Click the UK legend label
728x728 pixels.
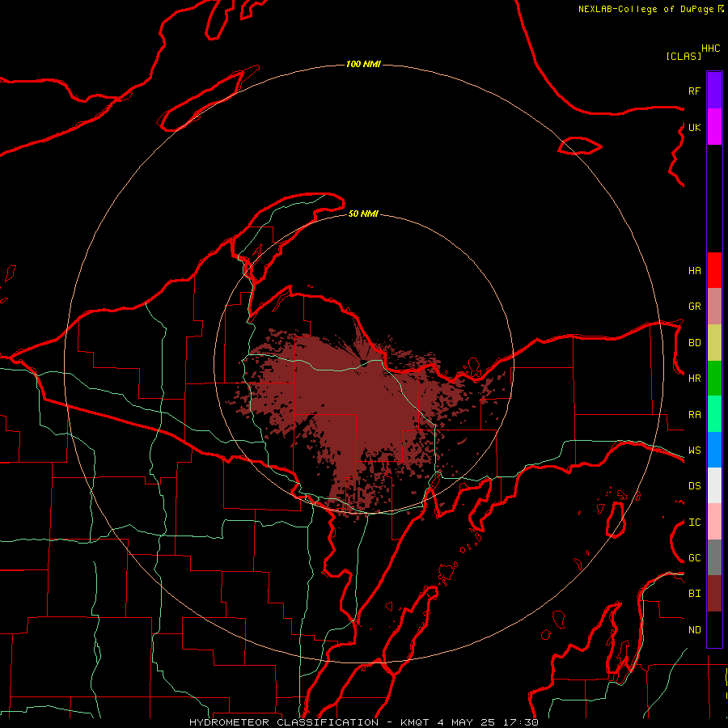pyautogui.click(x=694, y=127)
